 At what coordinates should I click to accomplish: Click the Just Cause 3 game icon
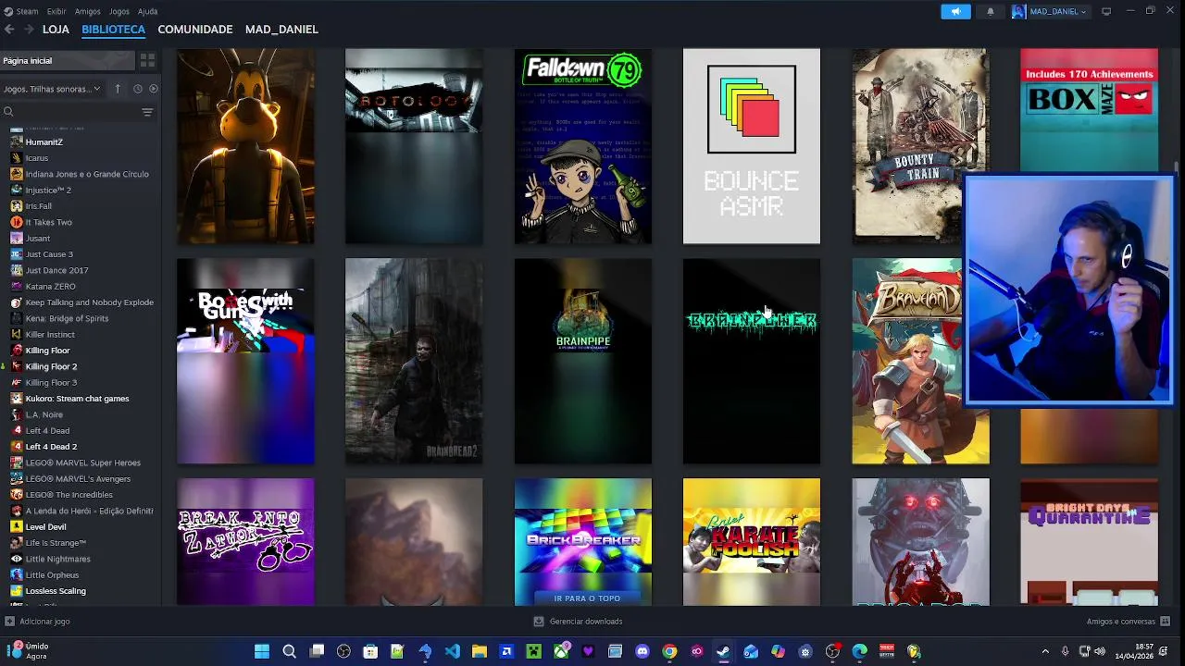point(16,254)
